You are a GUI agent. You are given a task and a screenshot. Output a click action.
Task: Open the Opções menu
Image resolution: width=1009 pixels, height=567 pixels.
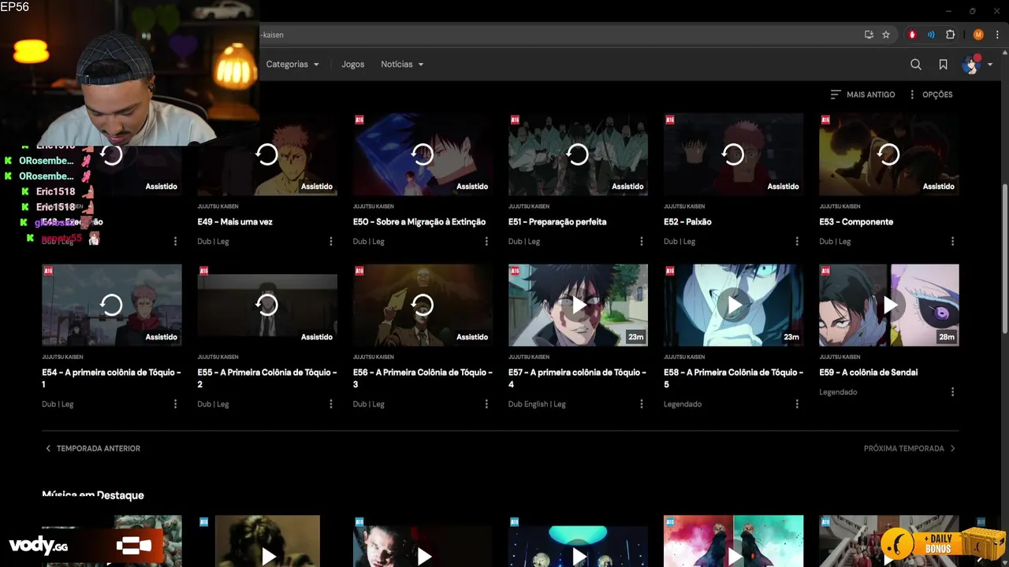pyautogui.click(x=930, y=94)
